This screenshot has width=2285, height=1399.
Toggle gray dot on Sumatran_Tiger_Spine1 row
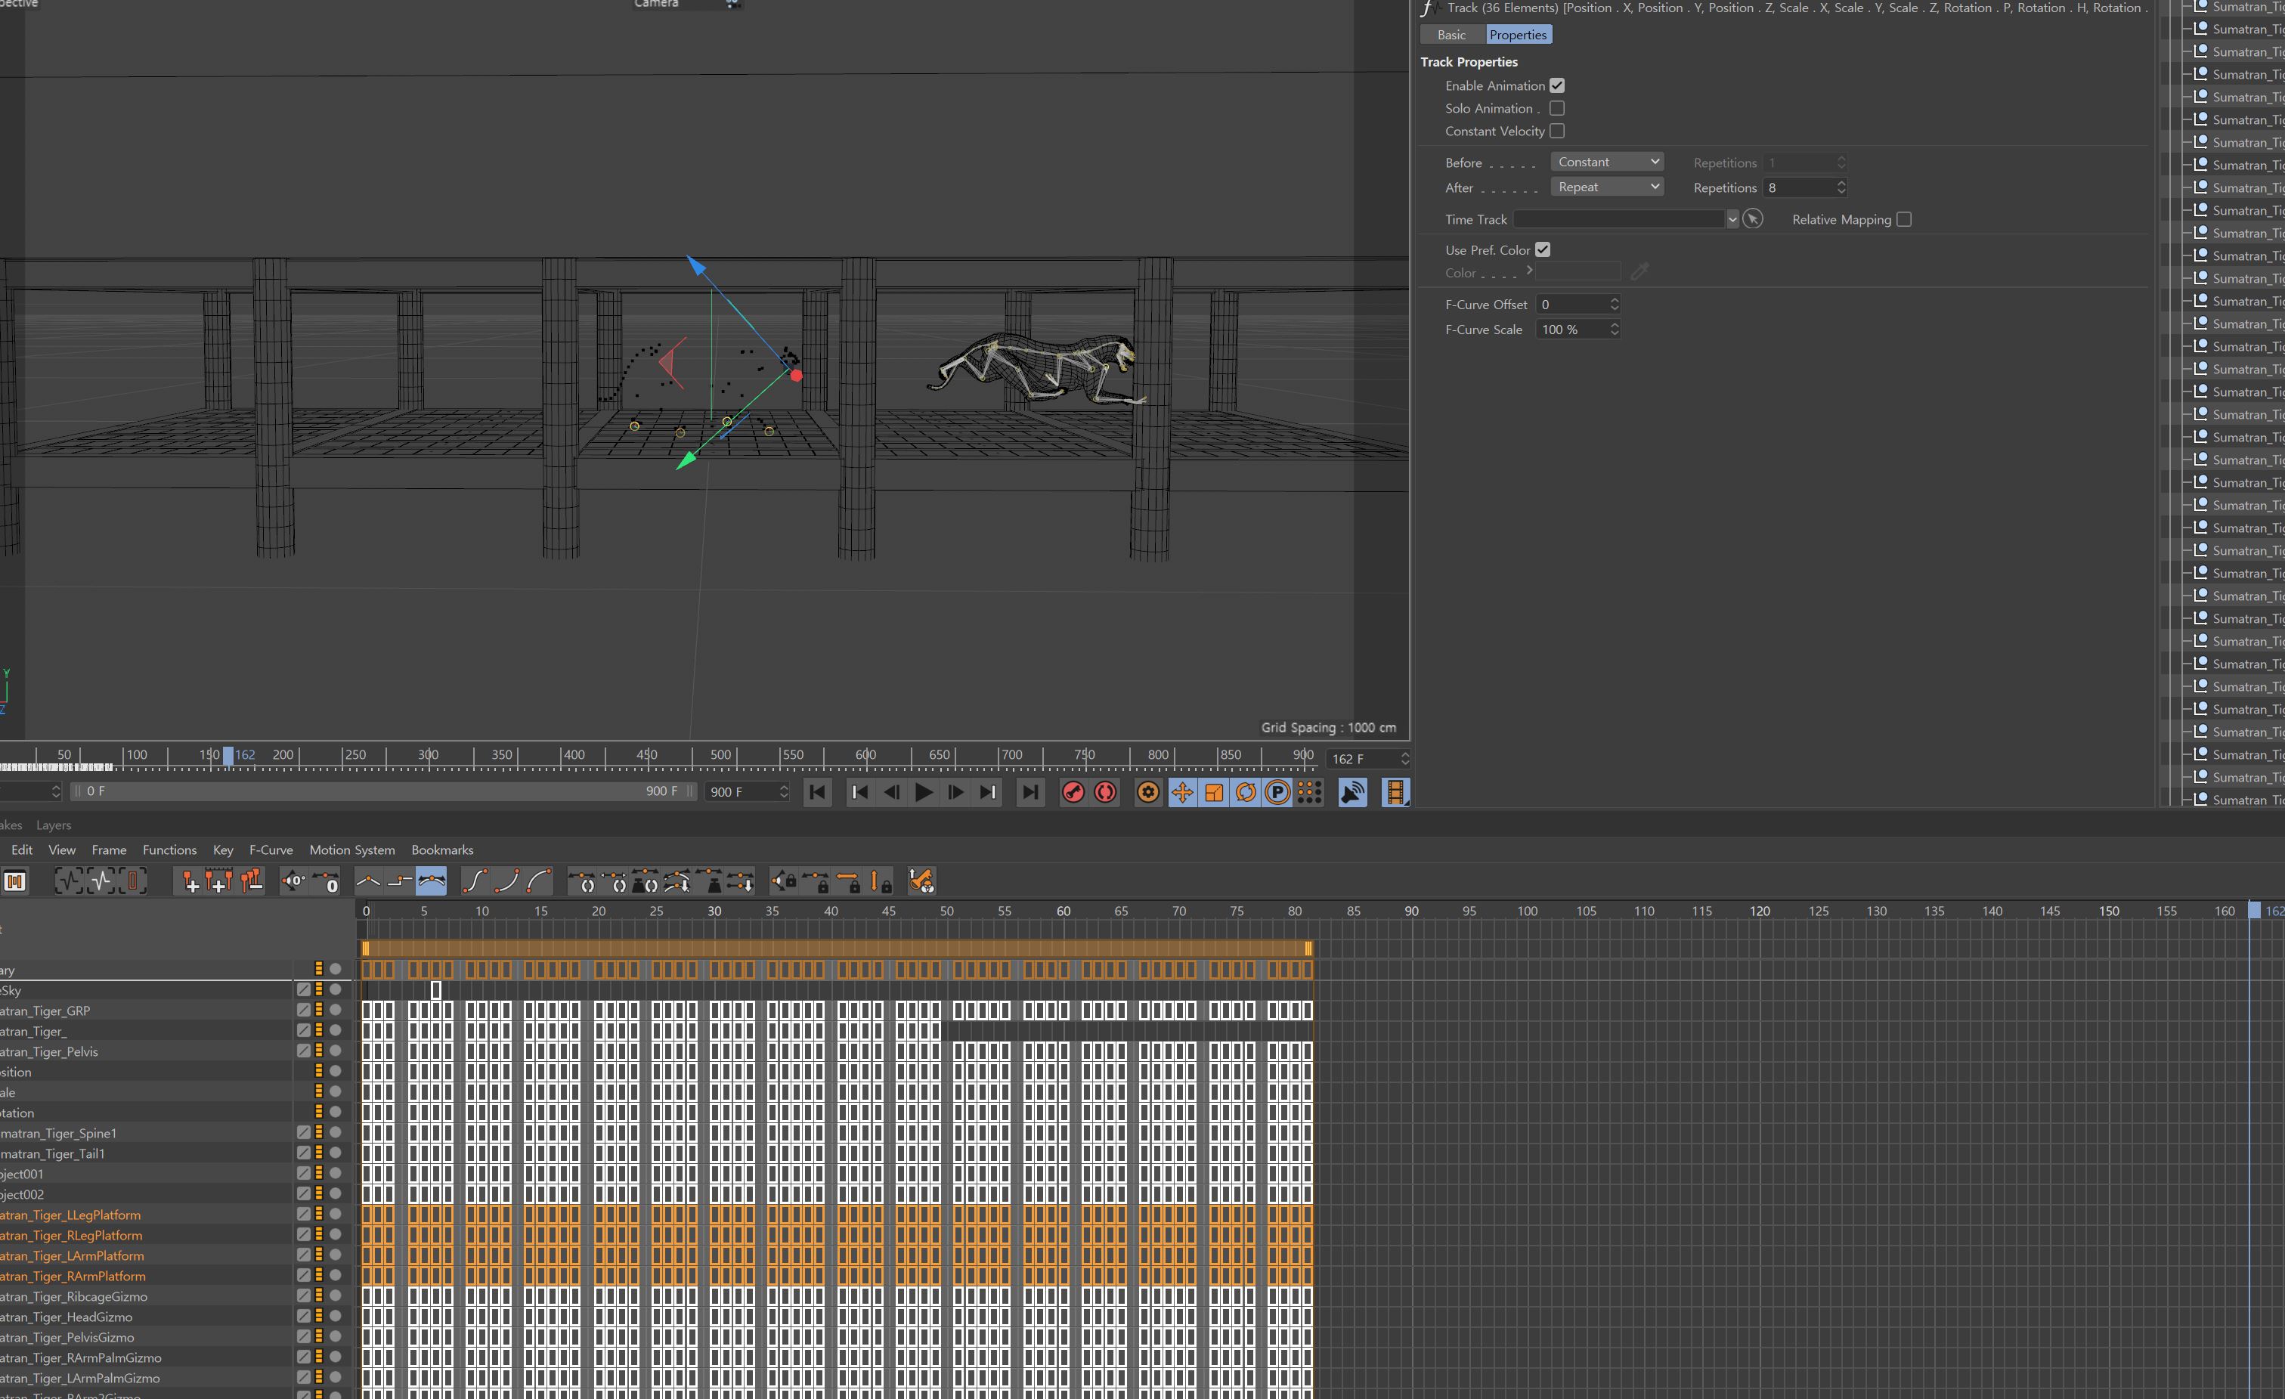coord(336,1132)
